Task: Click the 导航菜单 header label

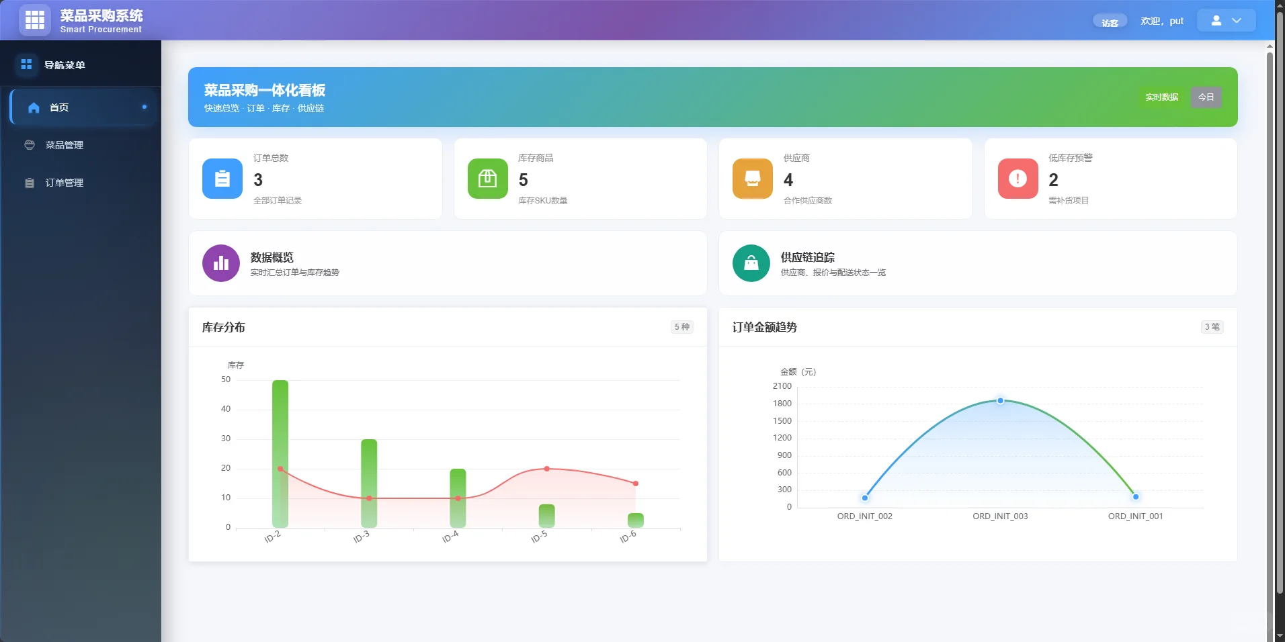Action: click(x=65, y=65)
